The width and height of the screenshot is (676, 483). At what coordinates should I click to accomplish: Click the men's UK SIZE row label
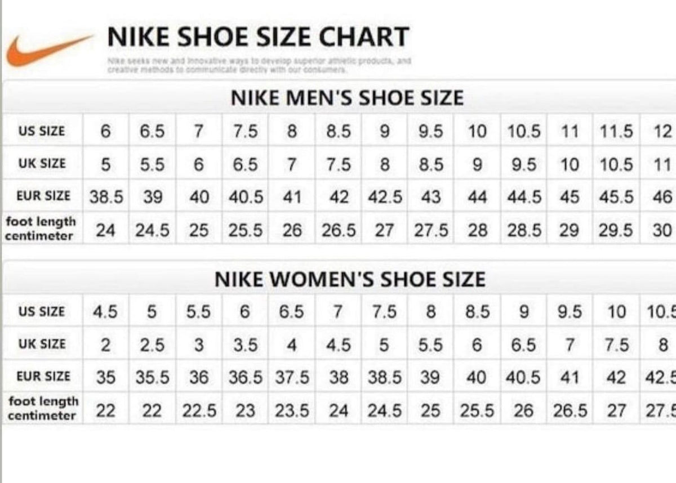click(42, 164)
